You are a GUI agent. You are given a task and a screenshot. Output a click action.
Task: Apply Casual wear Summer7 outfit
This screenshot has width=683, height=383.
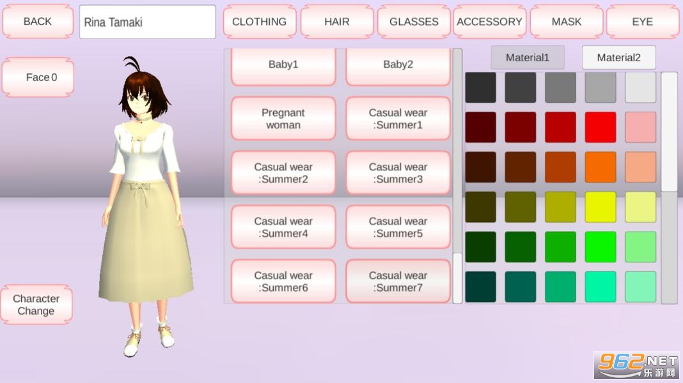[x=398, y=282]
